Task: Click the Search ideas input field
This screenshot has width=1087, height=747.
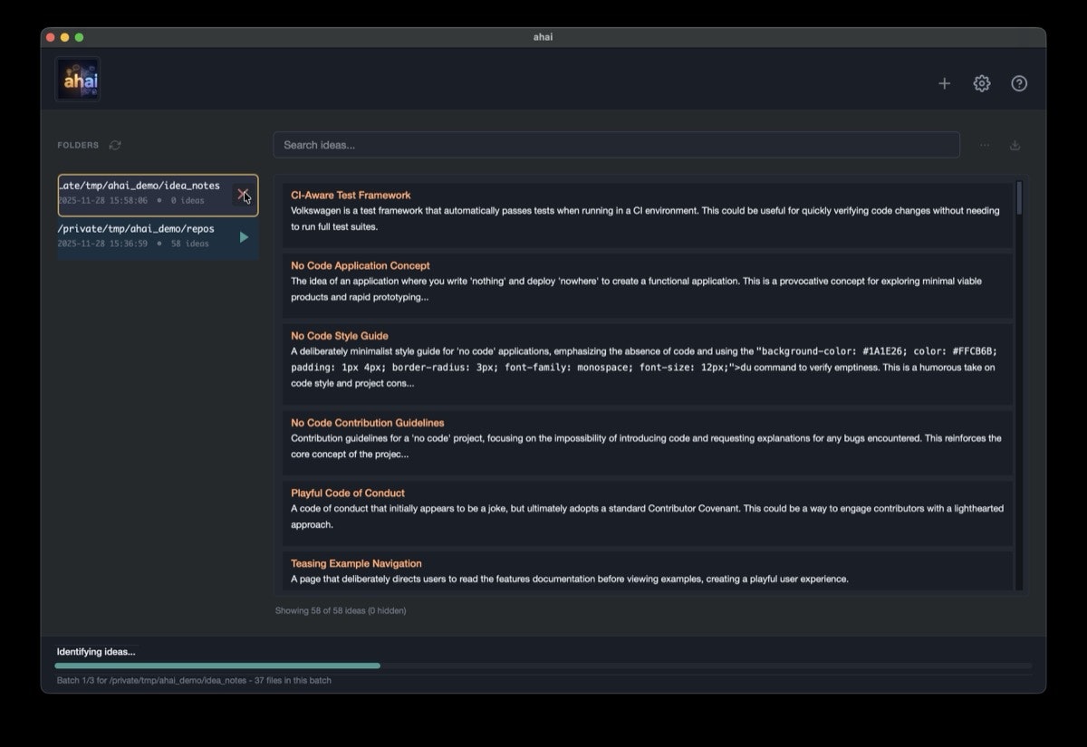Action: click(616, 144)
